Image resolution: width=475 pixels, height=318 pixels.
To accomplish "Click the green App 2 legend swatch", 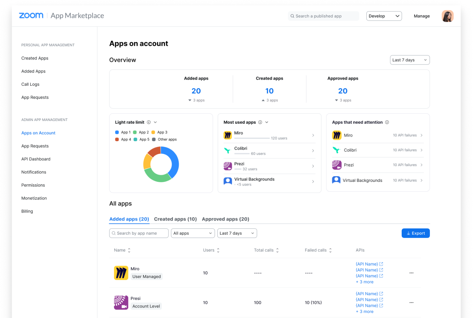I will [135, 132].
